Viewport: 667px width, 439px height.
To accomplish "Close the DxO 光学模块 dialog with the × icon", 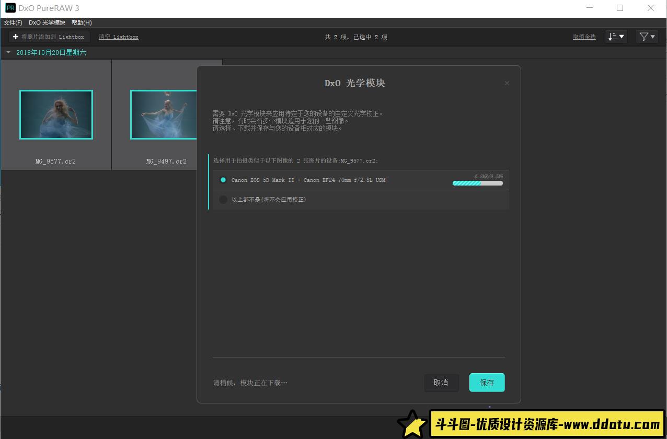I will [507, 83].
